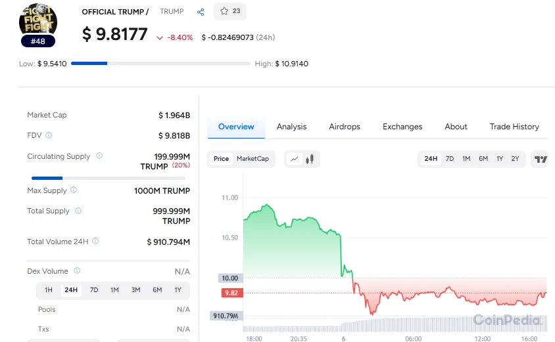This screenshot has height=342, width=555.
Task: Click the 910.79M volume chart label
Action: click(226, 316)
